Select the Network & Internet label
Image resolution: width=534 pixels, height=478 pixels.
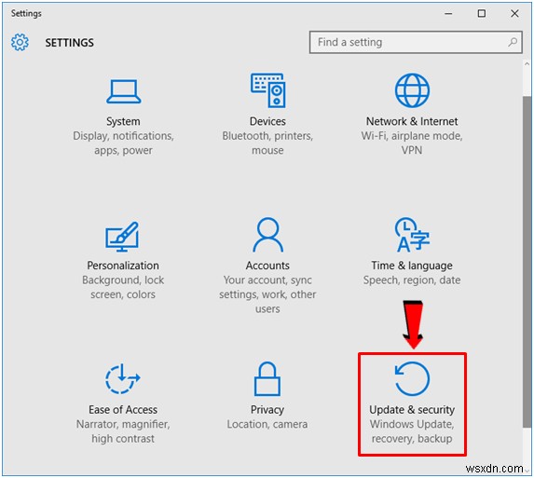click(412, 121)
